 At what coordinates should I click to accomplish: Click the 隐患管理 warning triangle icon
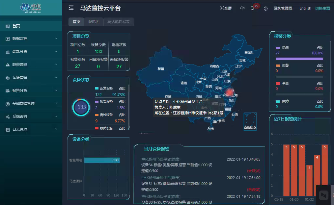(x=8, y=65)
